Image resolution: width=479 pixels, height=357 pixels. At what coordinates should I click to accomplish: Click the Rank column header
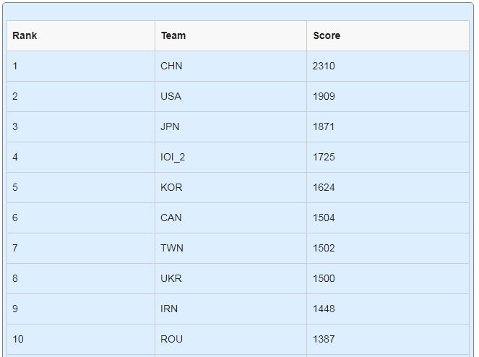(x=81, y=35)
